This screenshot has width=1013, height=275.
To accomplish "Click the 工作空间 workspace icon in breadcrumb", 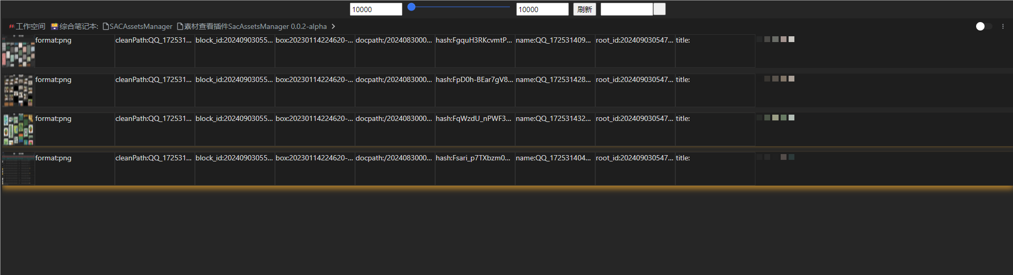I will [12, 26].
